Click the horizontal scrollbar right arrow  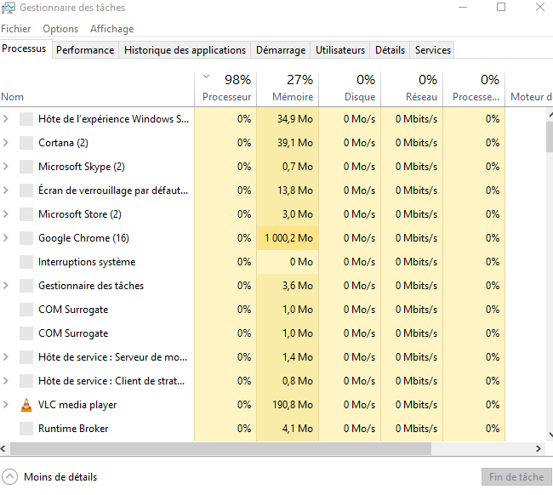pyautogui.click(x=539, y=448)
